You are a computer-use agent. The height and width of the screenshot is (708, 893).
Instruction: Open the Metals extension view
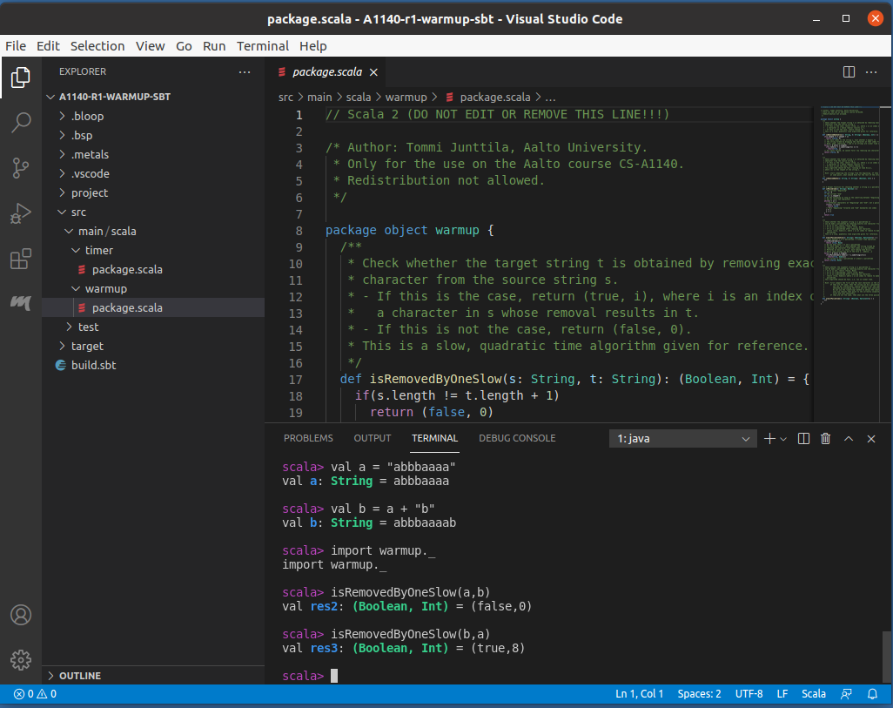point(21,302)
